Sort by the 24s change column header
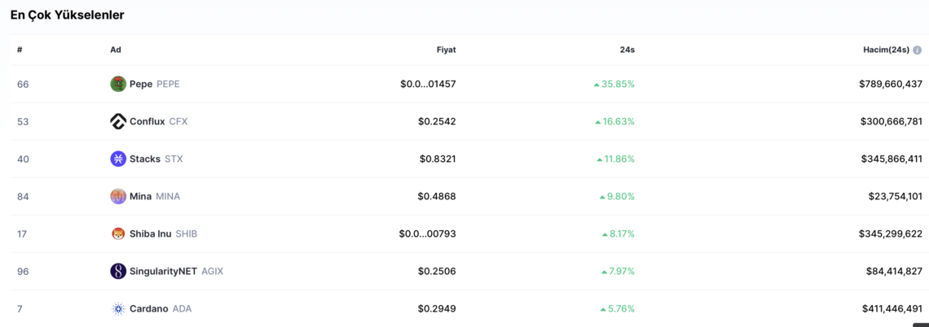Image resolution: width=929 pixels, height=327 pixels. tap(627, 50)
